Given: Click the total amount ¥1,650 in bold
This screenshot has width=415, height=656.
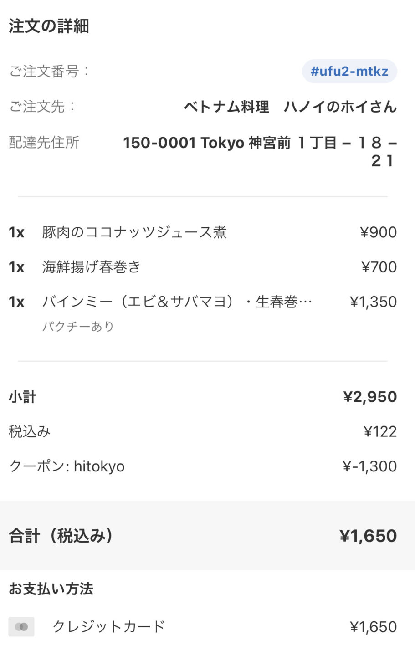Looking at the screenshot, I should [x=368, y=536].
